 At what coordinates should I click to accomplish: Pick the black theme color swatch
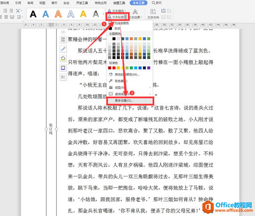coord(114,39)
